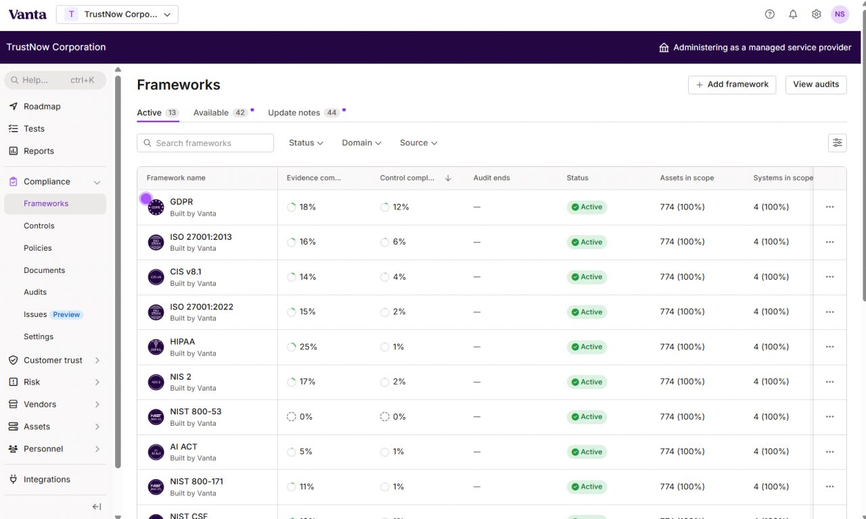The image size is (866, 519).
Task: Click the HIPAA framework logo
Action: (x=156, y=347)
